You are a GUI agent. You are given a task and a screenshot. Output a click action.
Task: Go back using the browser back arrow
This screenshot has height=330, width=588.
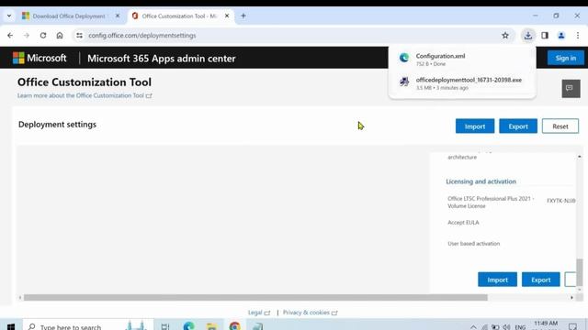point(10,35)
